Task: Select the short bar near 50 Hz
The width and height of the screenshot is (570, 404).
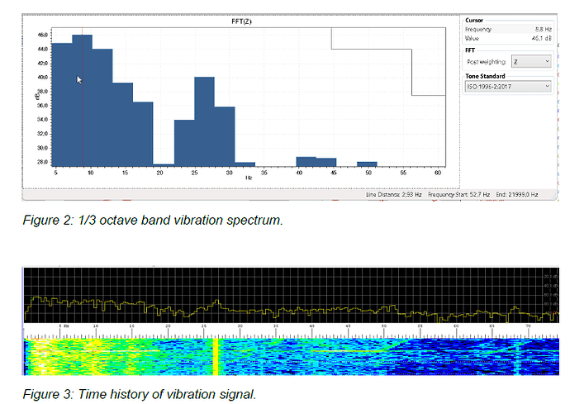Action: point(367,164)
